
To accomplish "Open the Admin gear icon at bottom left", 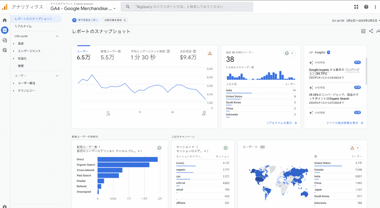I will (x=5, y=207).
